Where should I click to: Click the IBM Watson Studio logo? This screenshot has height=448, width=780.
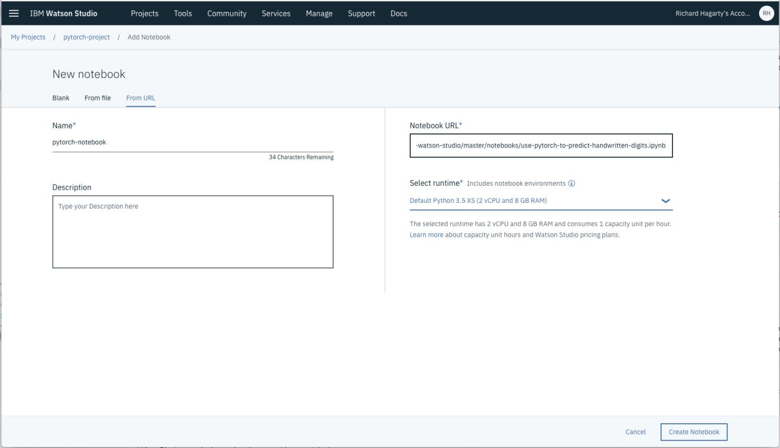coord(64,12)
